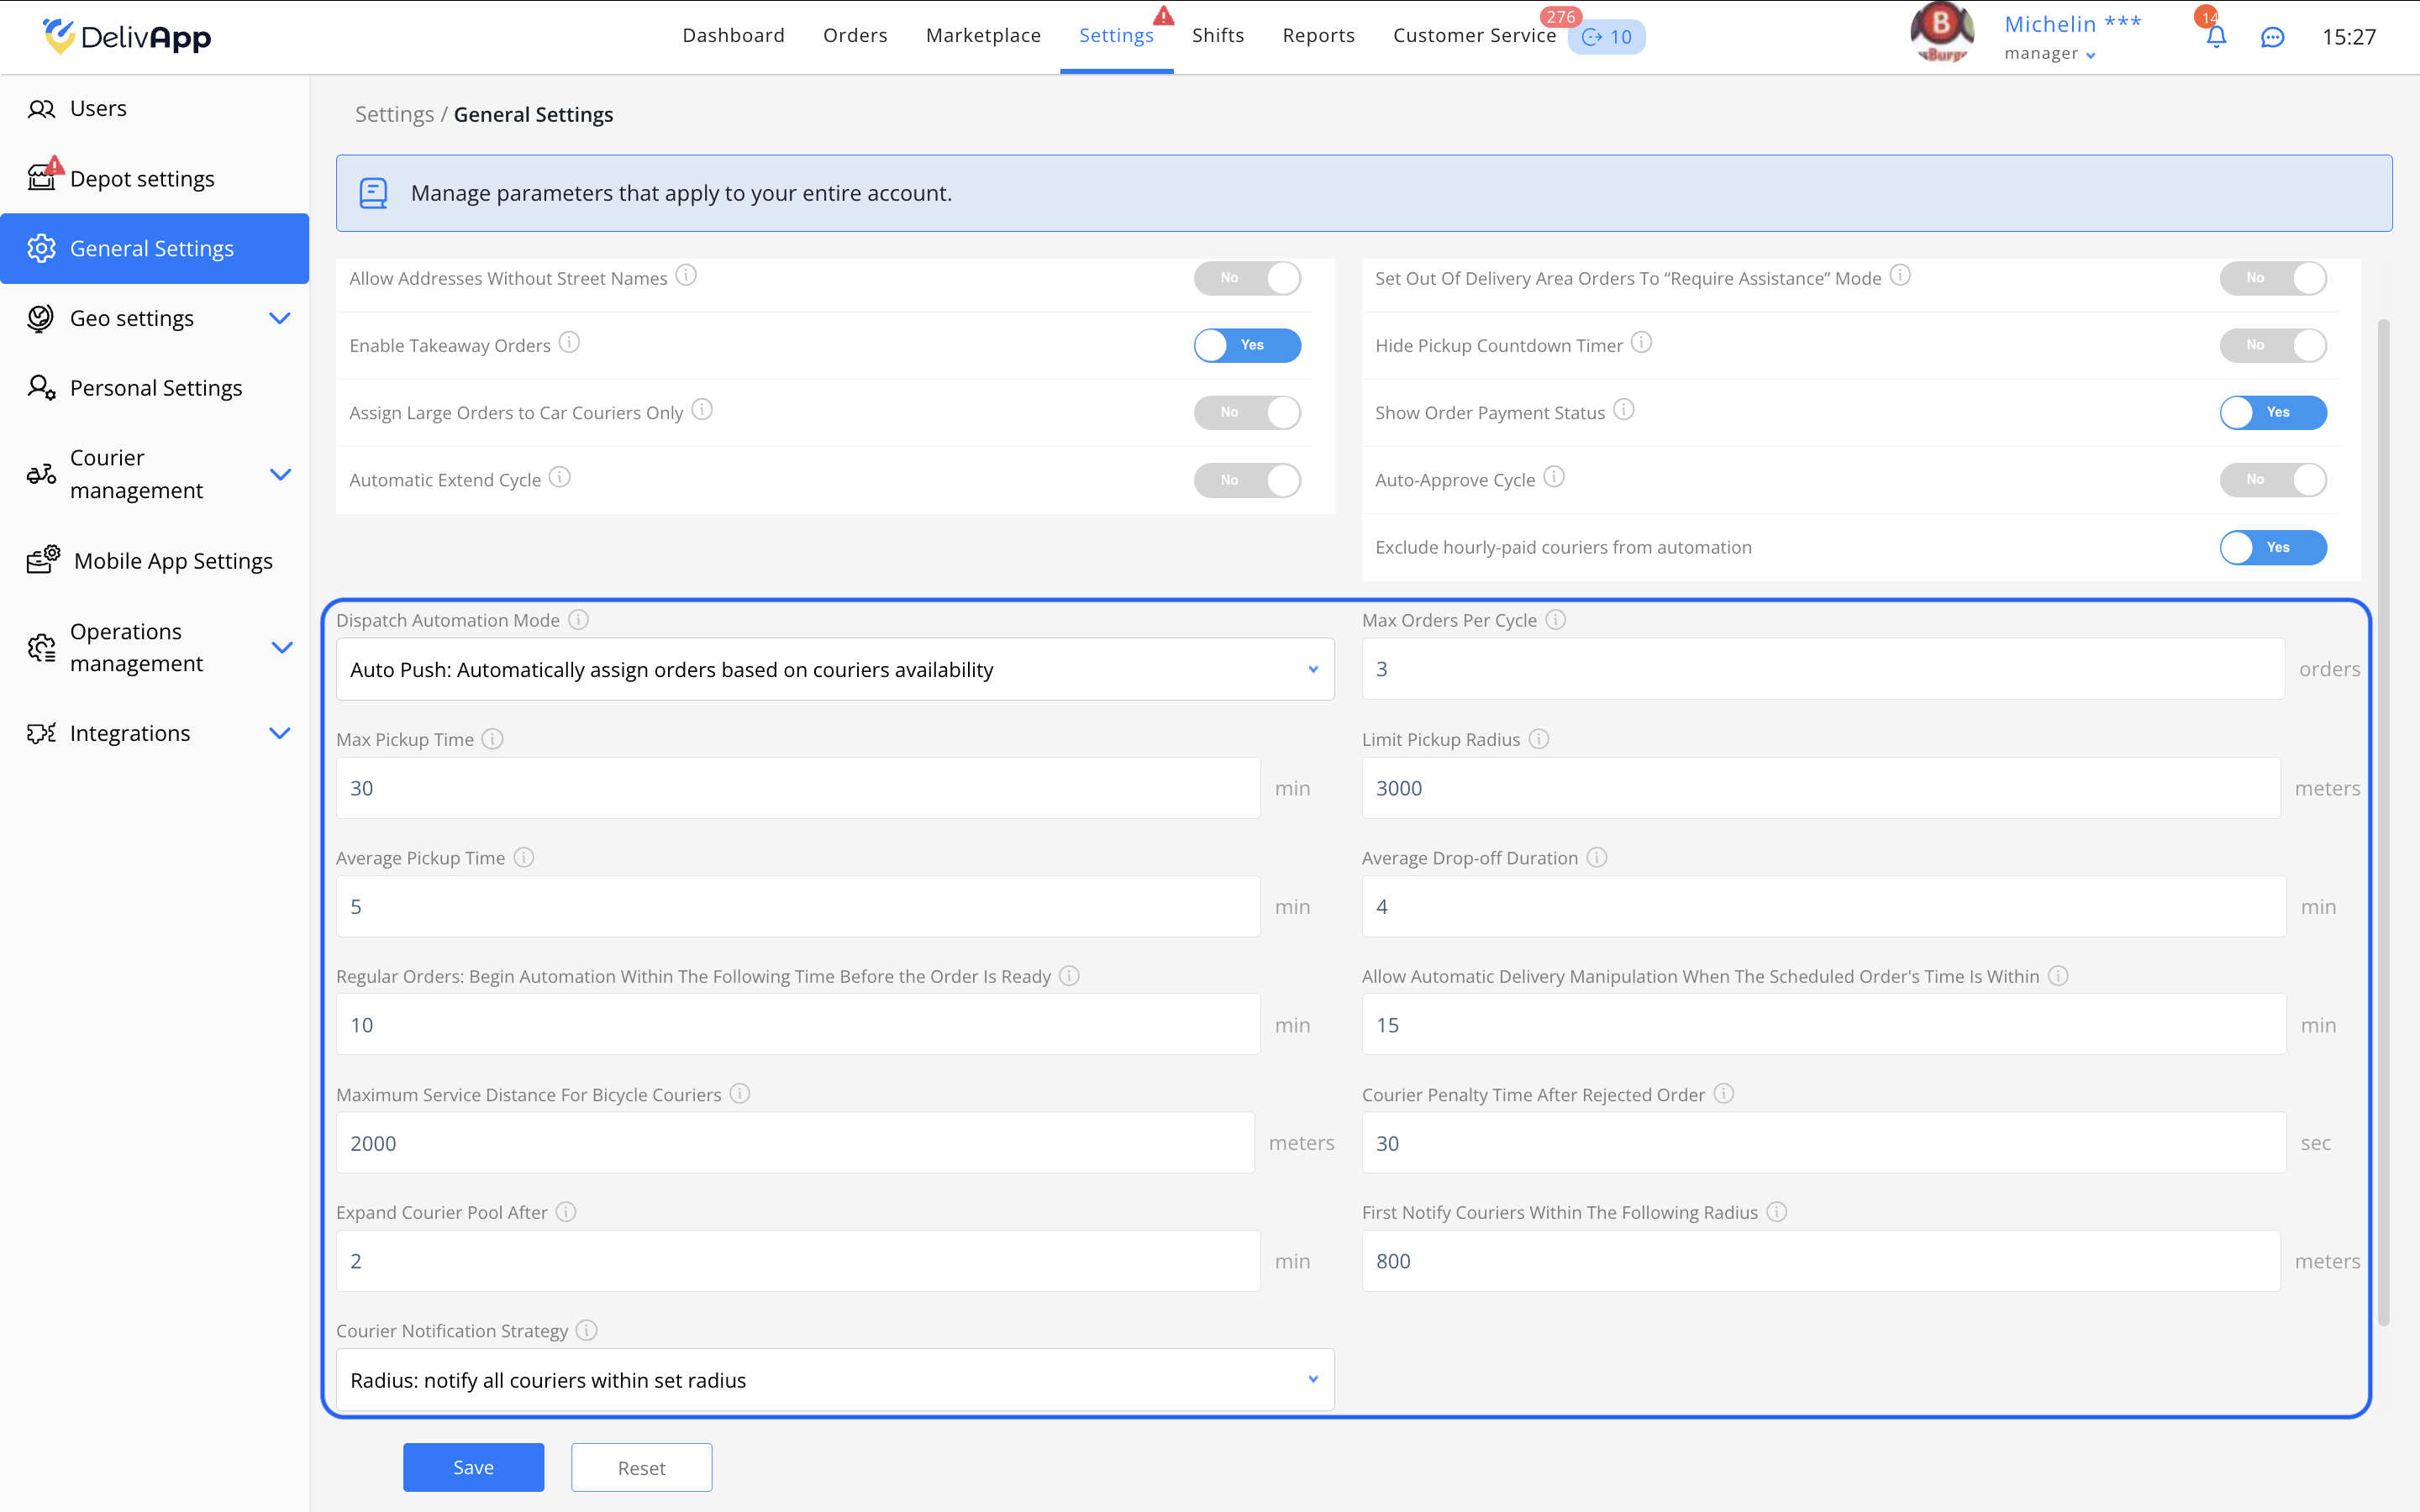Open Dispatch Automation Mode dropdown

(x=834, y=669)
